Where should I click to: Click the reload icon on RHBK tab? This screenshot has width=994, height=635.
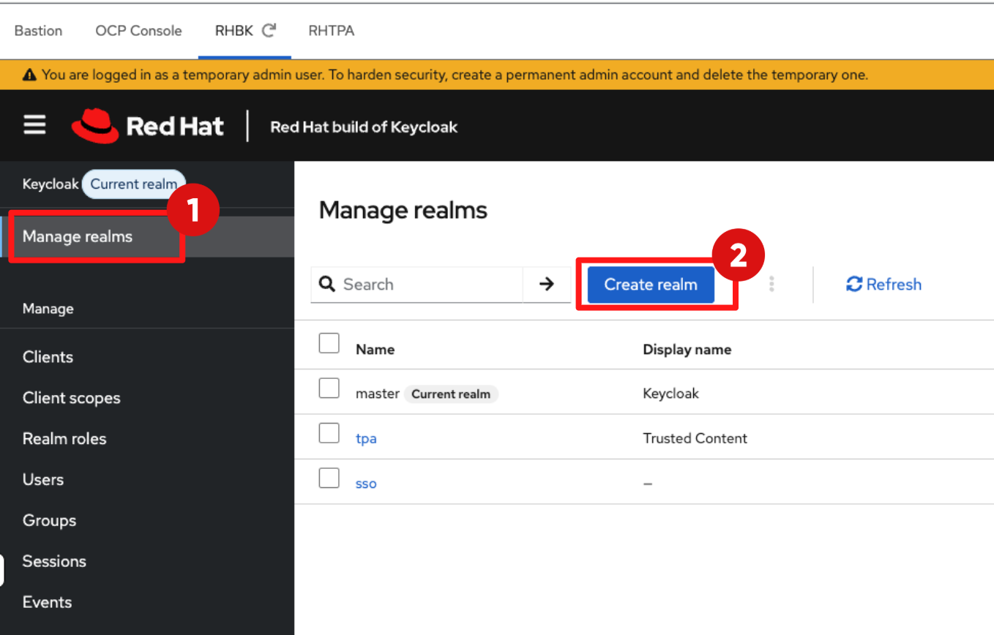[269, 31]
